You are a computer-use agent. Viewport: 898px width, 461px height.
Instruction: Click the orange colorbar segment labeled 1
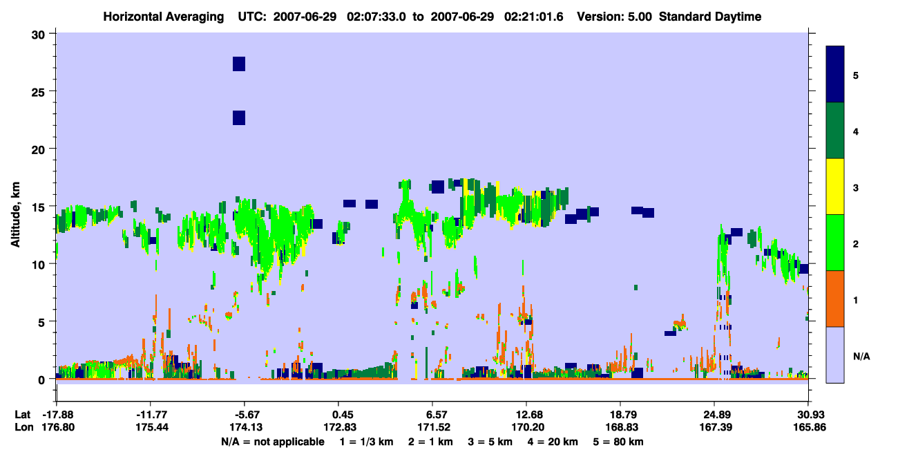(x=835, y=299)
